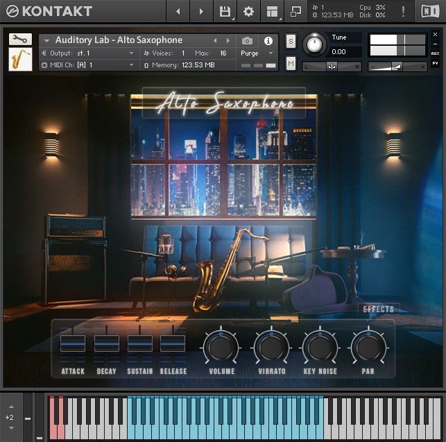The width and height of the screenshot is (446, 442).
Task: Click the KEY NOISE knob
Action: pyautogui.click(x=320, y=348)
